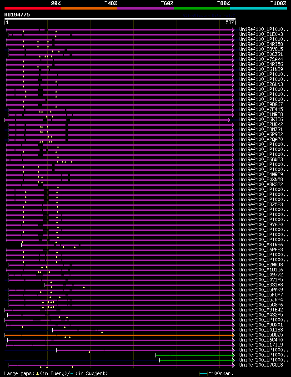The width and height of the screenshot is (291, 377).
Task: Click the red 20% identity legend segment
Action: pos(33,8)
